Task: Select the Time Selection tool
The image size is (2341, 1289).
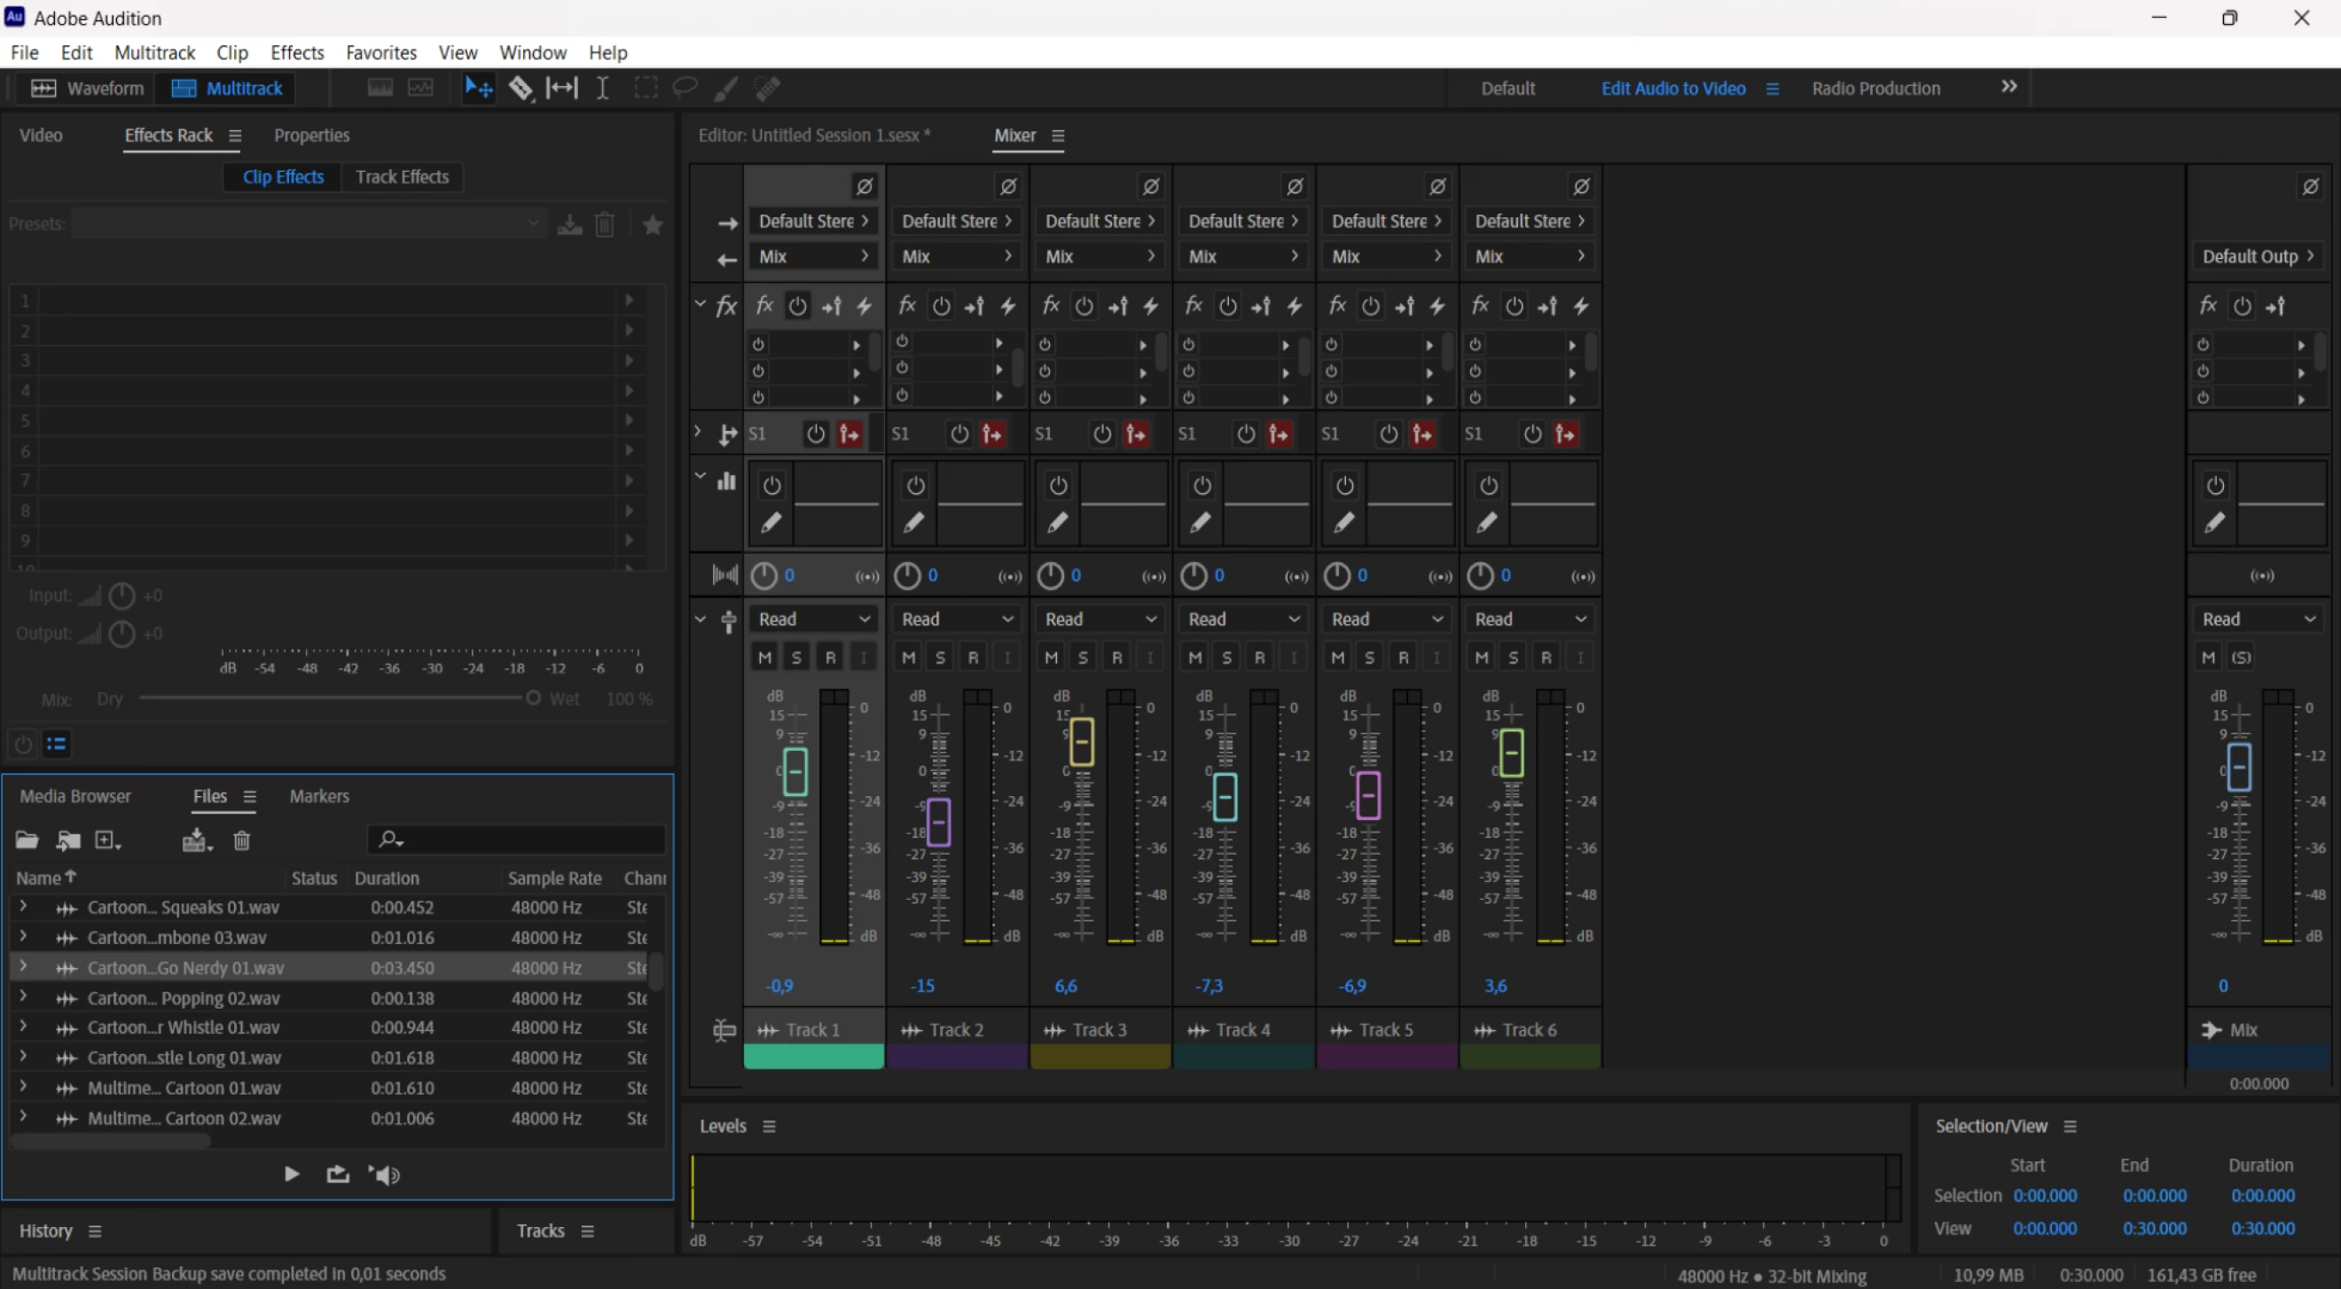Action: click(x=601, y=88)
